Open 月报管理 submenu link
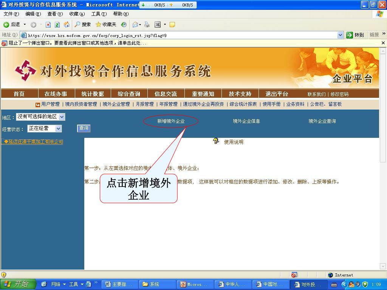 145,104
